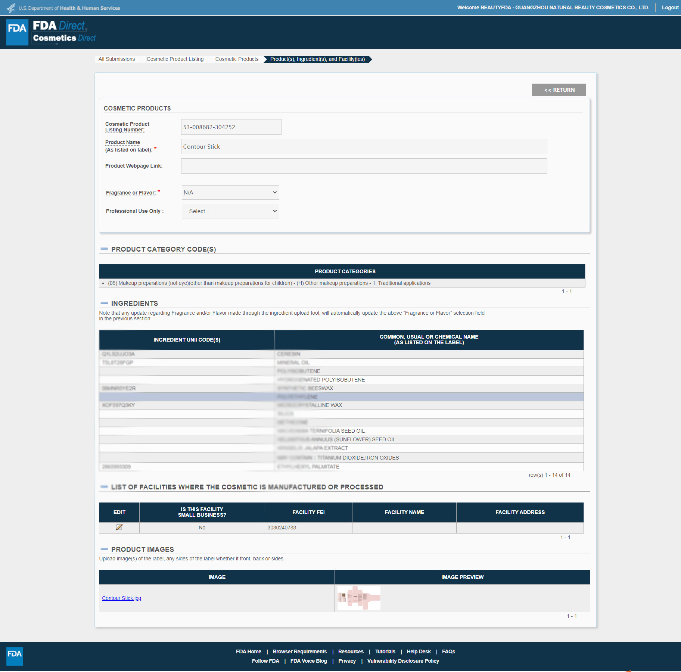Open the Privacy footer link
The image size is (681, 672).
coord(347,661)
